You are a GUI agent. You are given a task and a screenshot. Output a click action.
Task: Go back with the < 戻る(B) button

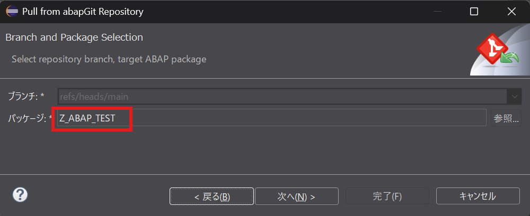(x=211, y=196)
